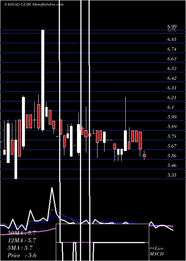Click the 6.42 price axis label
Screen dimensions: 186x261
(172, 78)
